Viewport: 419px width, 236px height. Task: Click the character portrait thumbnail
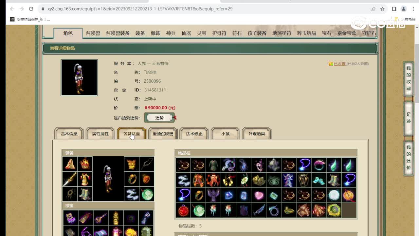[79, 78]
